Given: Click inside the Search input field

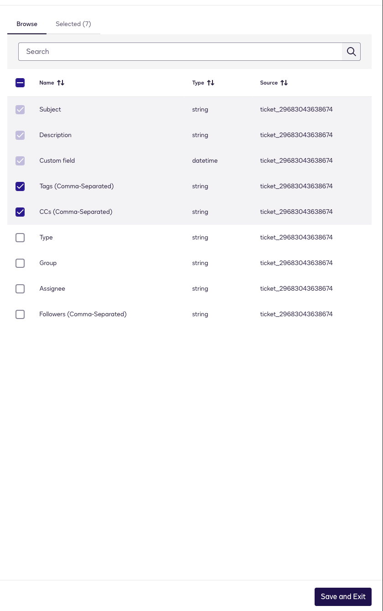Looking at the screenshot, I should (180, 51).
